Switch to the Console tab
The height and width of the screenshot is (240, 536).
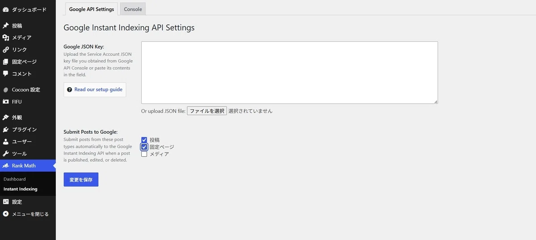click(x=133, y=9)
